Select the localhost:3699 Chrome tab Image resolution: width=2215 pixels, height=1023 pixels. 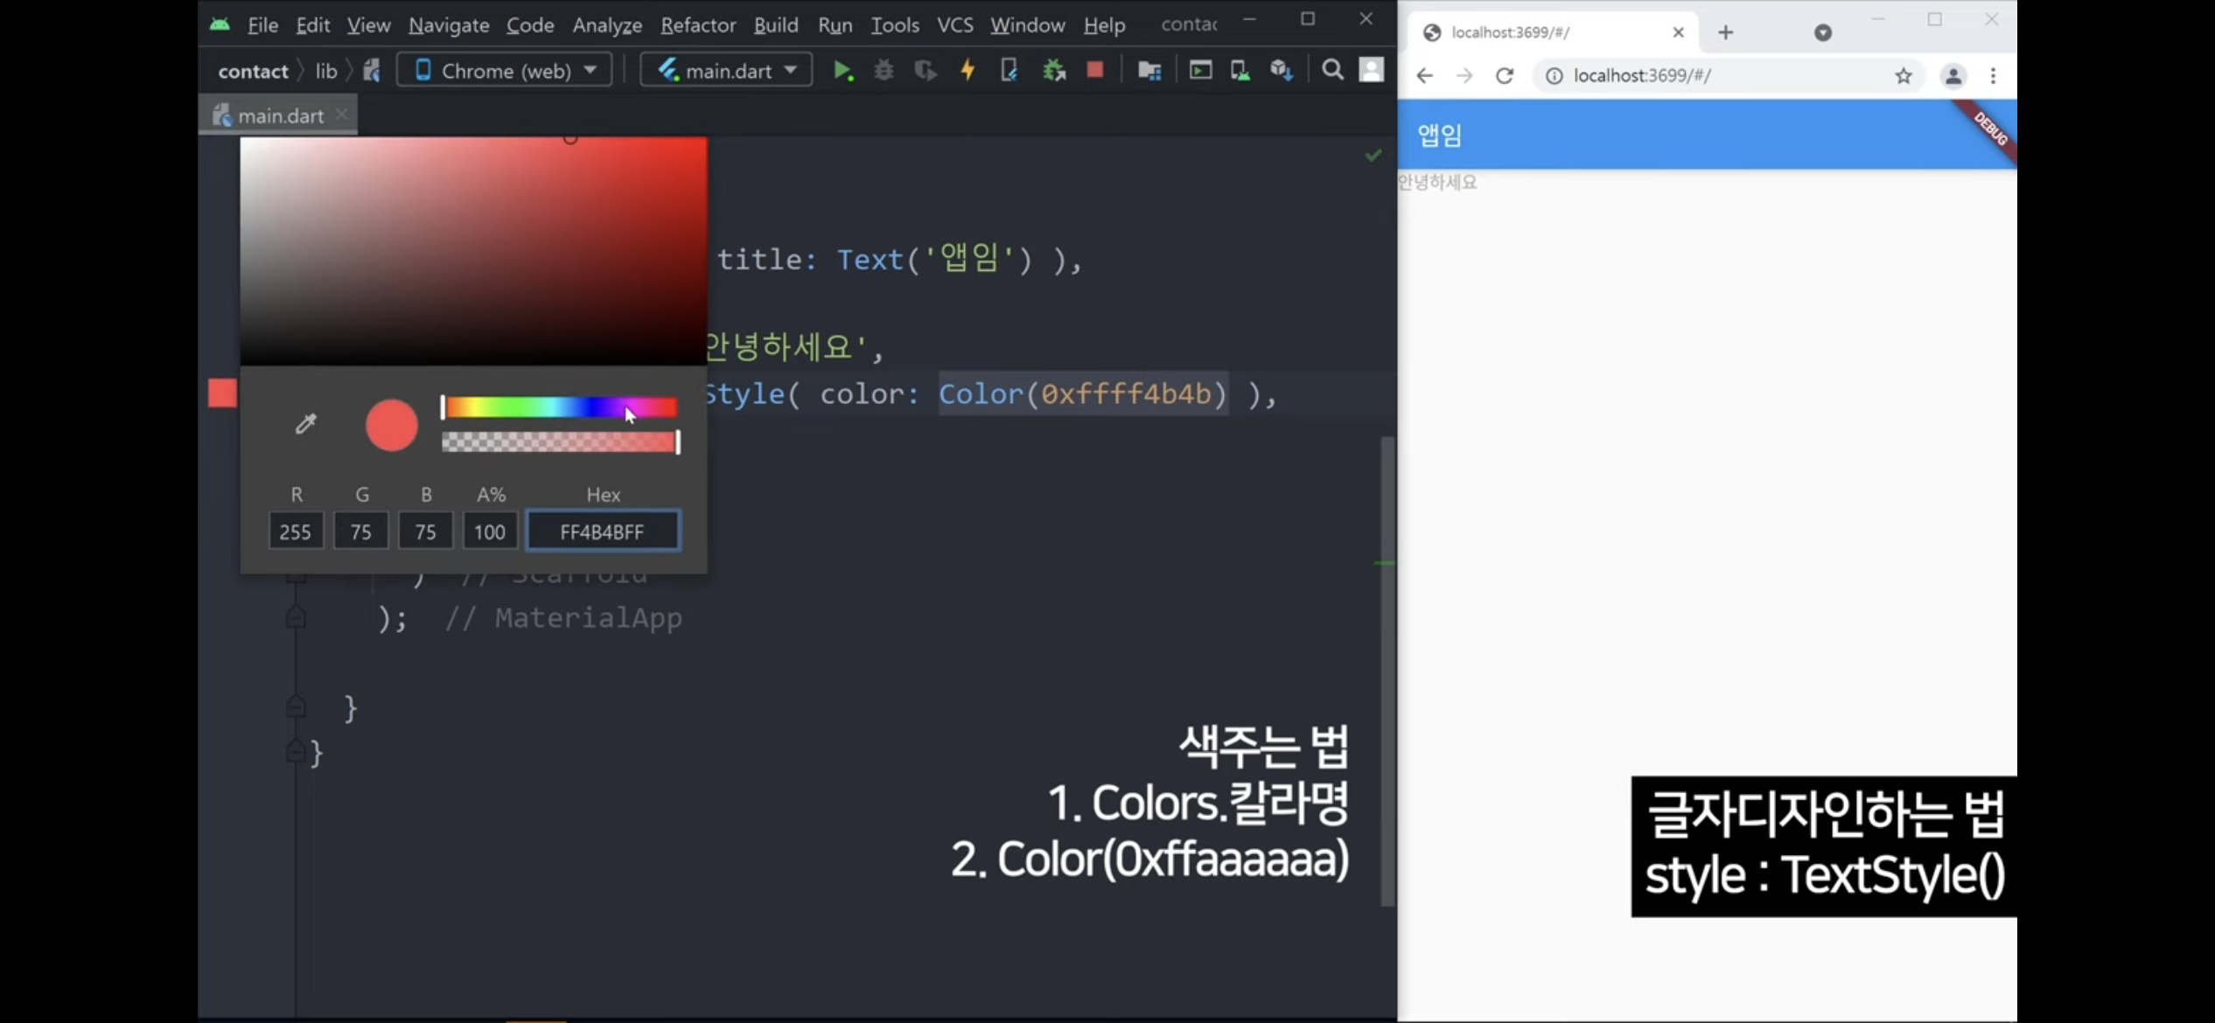pos(1553,33)
